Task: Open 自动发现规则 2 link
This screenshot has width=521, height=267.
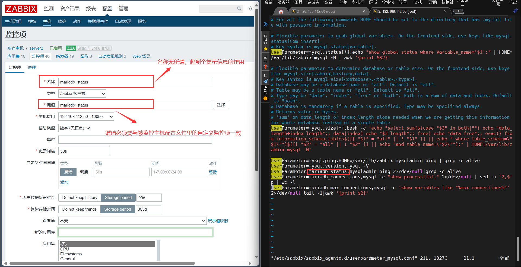Action: [x=112, y=56]
